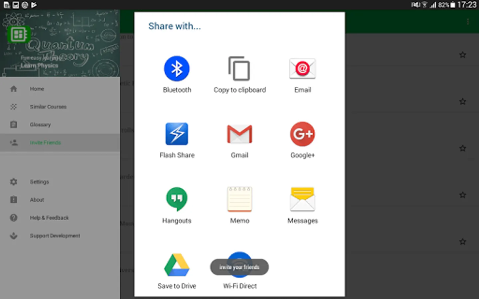Open the Glossary menu entry

[60, 125]
